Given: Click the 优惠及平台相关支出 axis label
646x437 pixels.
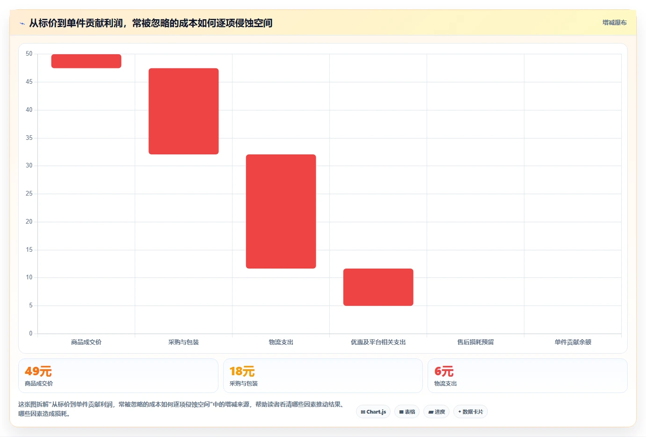Looking at the screenshot, I should point(378,342).
